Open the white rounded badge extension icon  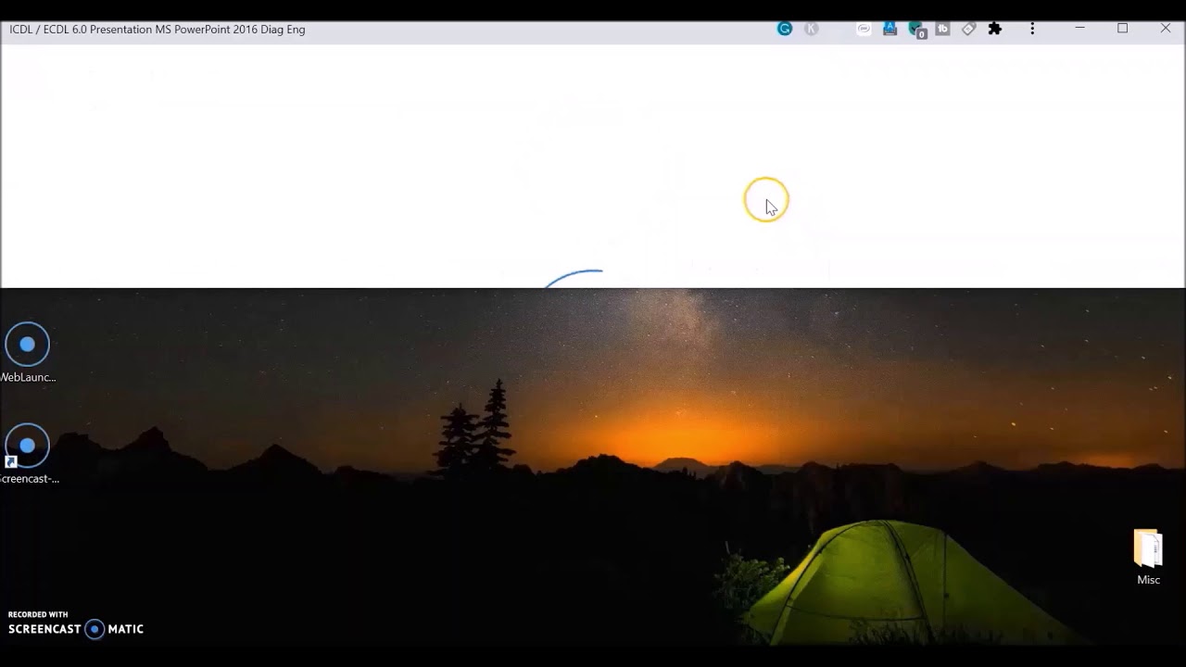click(x=864, y=29)
